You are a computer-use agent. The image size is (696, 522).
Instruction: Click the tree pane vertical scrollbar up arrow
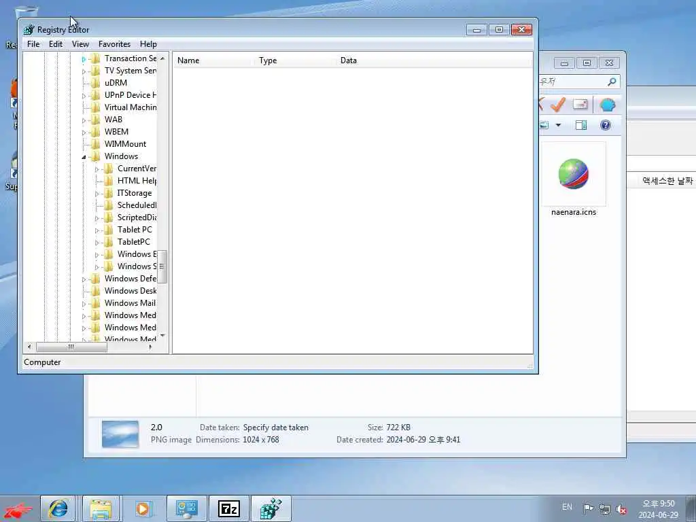click(162, 58)
